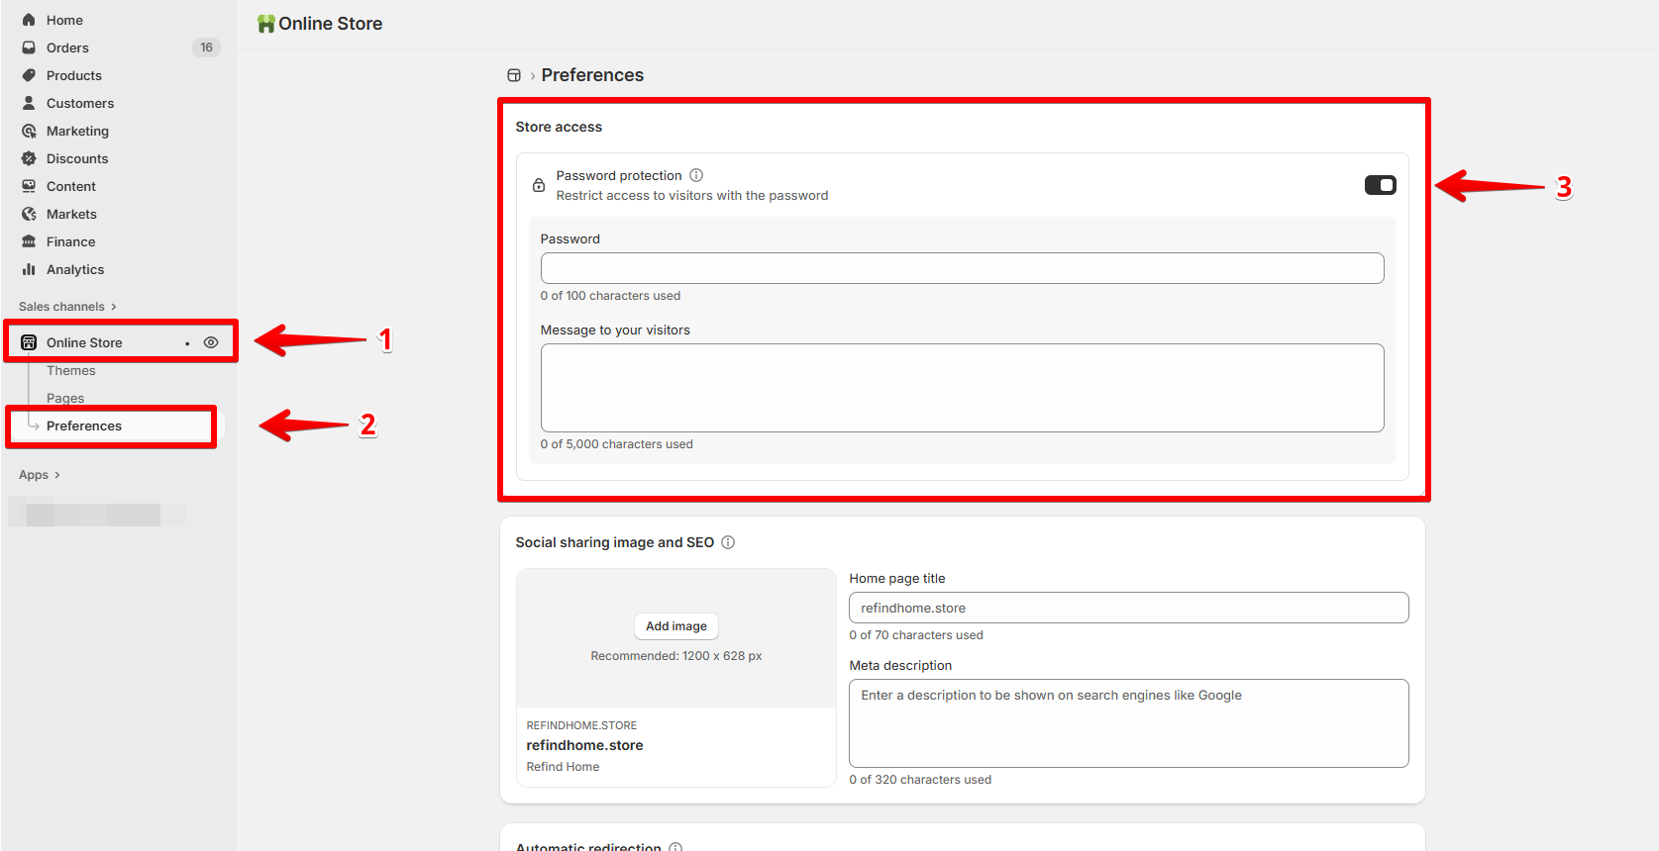1659x851 pixels.
Task: Toggle the Password protection switch
Action: coord(1381,185)
